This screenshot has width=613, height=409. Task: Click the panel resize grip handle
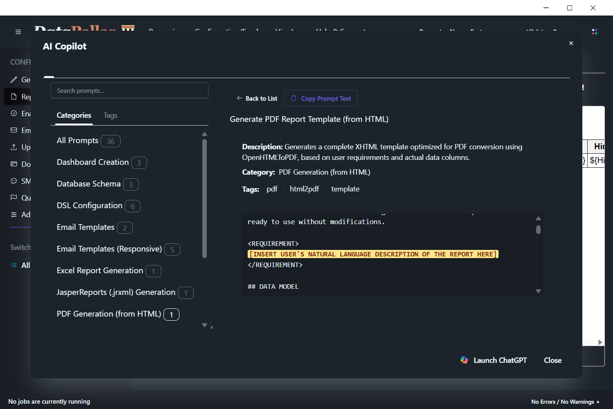[211, 327]
